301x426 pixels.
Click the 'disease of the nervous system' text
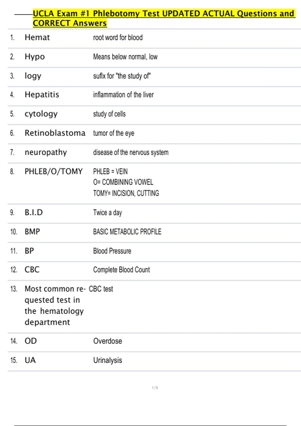[x=131, y=152]
